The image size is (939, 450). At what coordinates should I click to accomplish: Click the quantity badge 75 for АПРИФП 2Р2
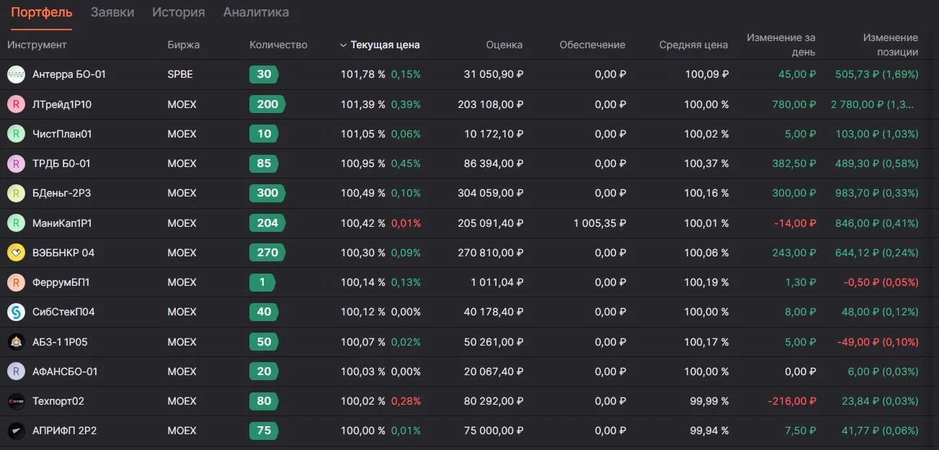pyautogui.click(x=264, y=431)
